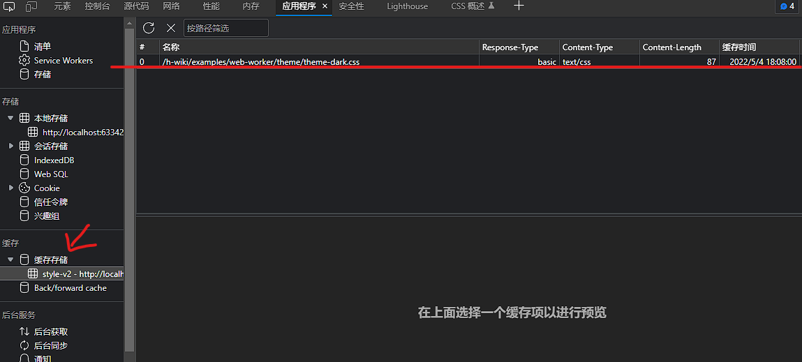Select the theme-dark.css cache row
802x362 pixels.
pyautogui.click(x=468, y=62)
